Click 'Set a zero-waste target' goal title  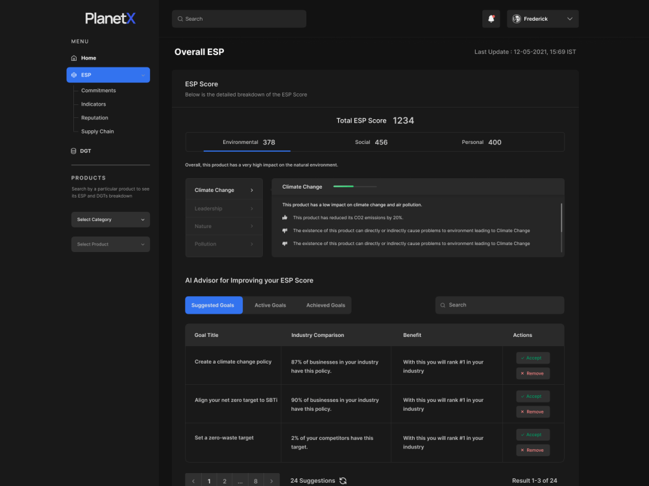[x=224, y=437]
